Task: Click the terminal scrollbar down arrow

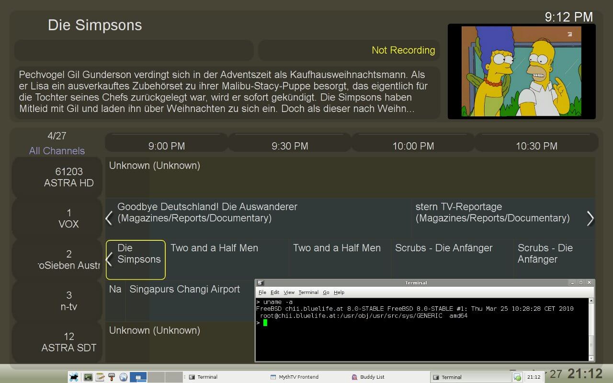Action: tap(591, 358)
